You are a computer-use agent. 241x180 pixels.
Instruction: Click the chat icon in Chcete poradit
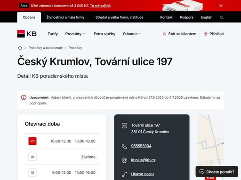pyautogui.click(x=202, y=172)
